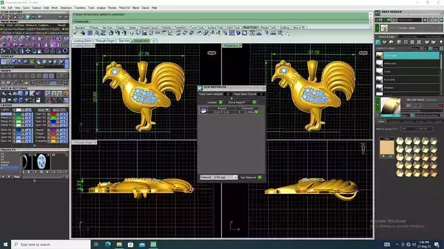Open the Looking Down viewport title dropdown

(94, 45)
